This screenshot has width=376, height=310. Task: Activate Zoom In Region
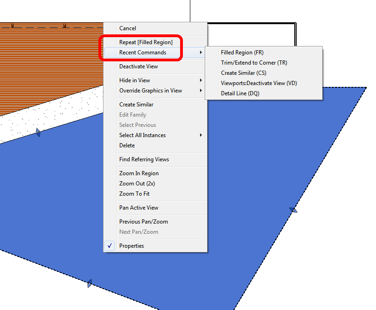[139, 173]
